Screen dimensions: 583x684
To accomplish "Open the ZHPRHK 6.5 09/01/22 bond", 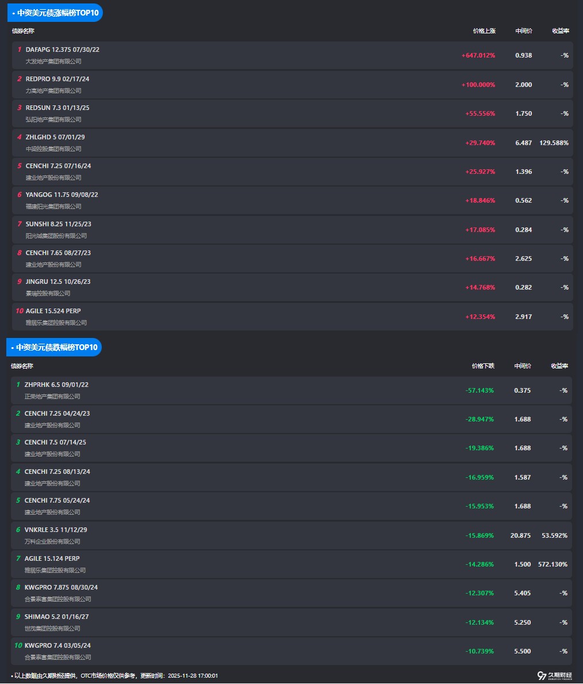I will click(56, 385).
